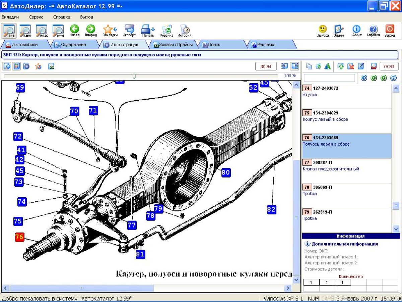Go to the next part in the list
This screenshot has height=302, width=402.
(x=384, y=78)
